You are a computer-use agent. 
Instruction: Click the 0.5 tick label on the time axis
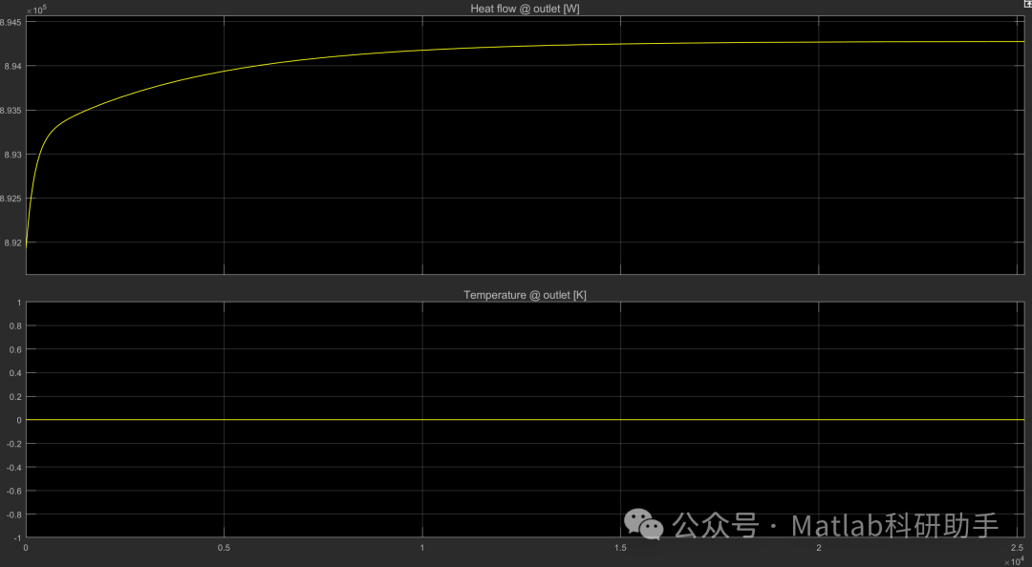(224, 547)
